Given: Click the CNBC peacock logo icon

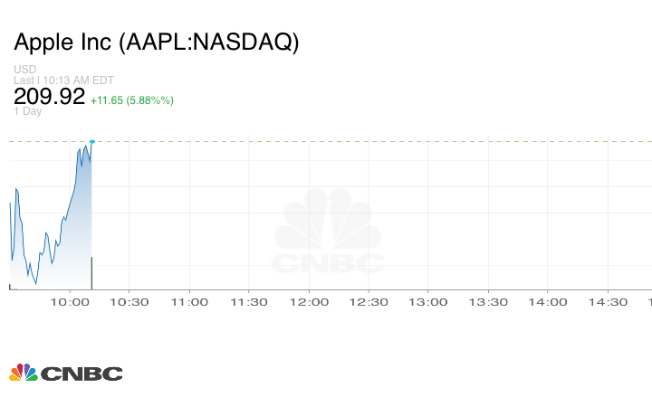Looking at the screenshot, I should coord(23,373).
